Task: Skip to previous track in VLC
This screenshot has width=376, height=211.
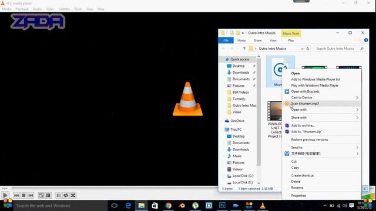Action: click(x=16, y=195)
